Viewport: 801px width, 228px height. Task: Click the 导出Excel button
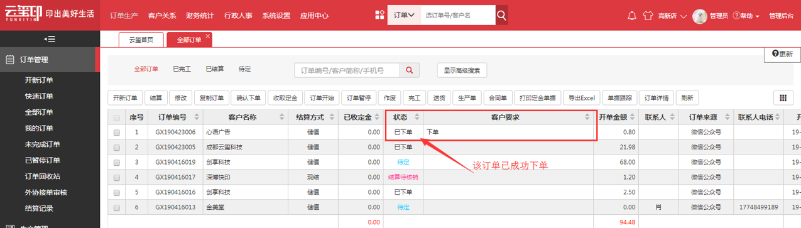pyautogui.click(x=581, y=98)
